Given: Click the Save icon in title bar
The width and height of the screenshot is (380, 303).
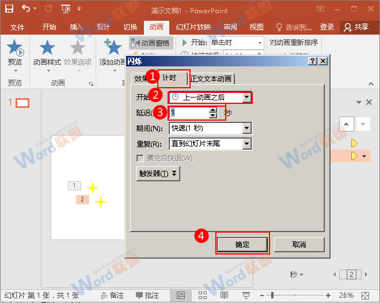Looking at the screenshot, I should pos(10,9).
